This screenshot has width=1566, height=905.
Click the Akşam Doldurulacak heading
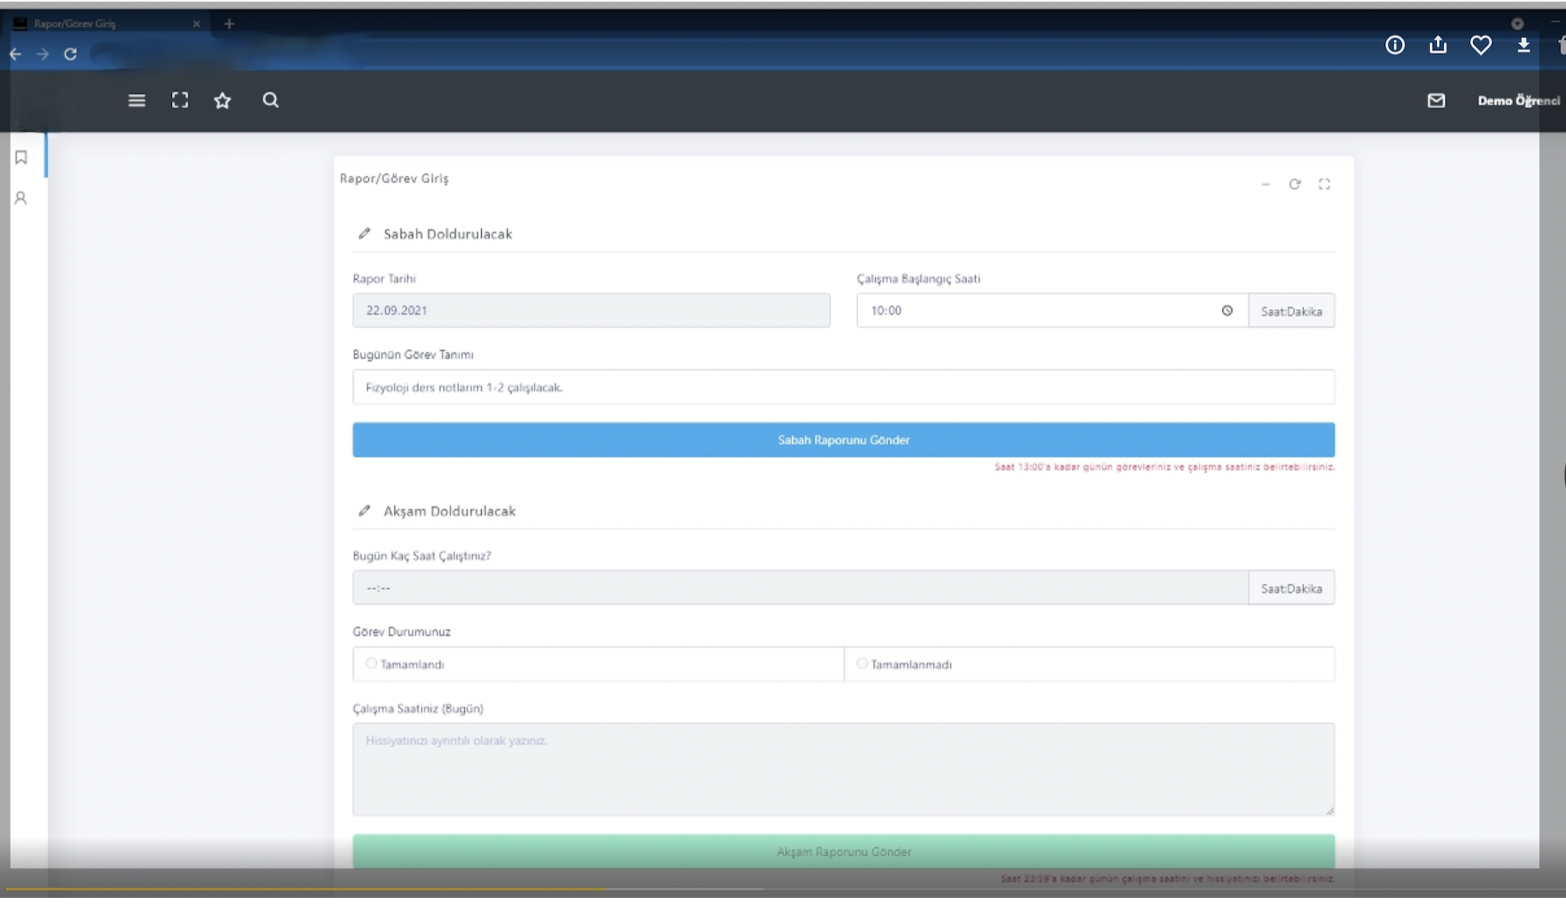pos(450,511)
